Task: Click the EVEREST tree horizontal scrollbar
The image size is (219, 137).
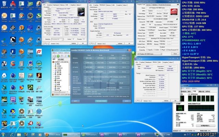Action: click(x=60, y=92)
